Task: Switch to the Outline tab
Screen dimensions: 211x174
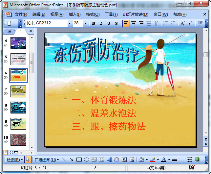Action: pos(9,32)
